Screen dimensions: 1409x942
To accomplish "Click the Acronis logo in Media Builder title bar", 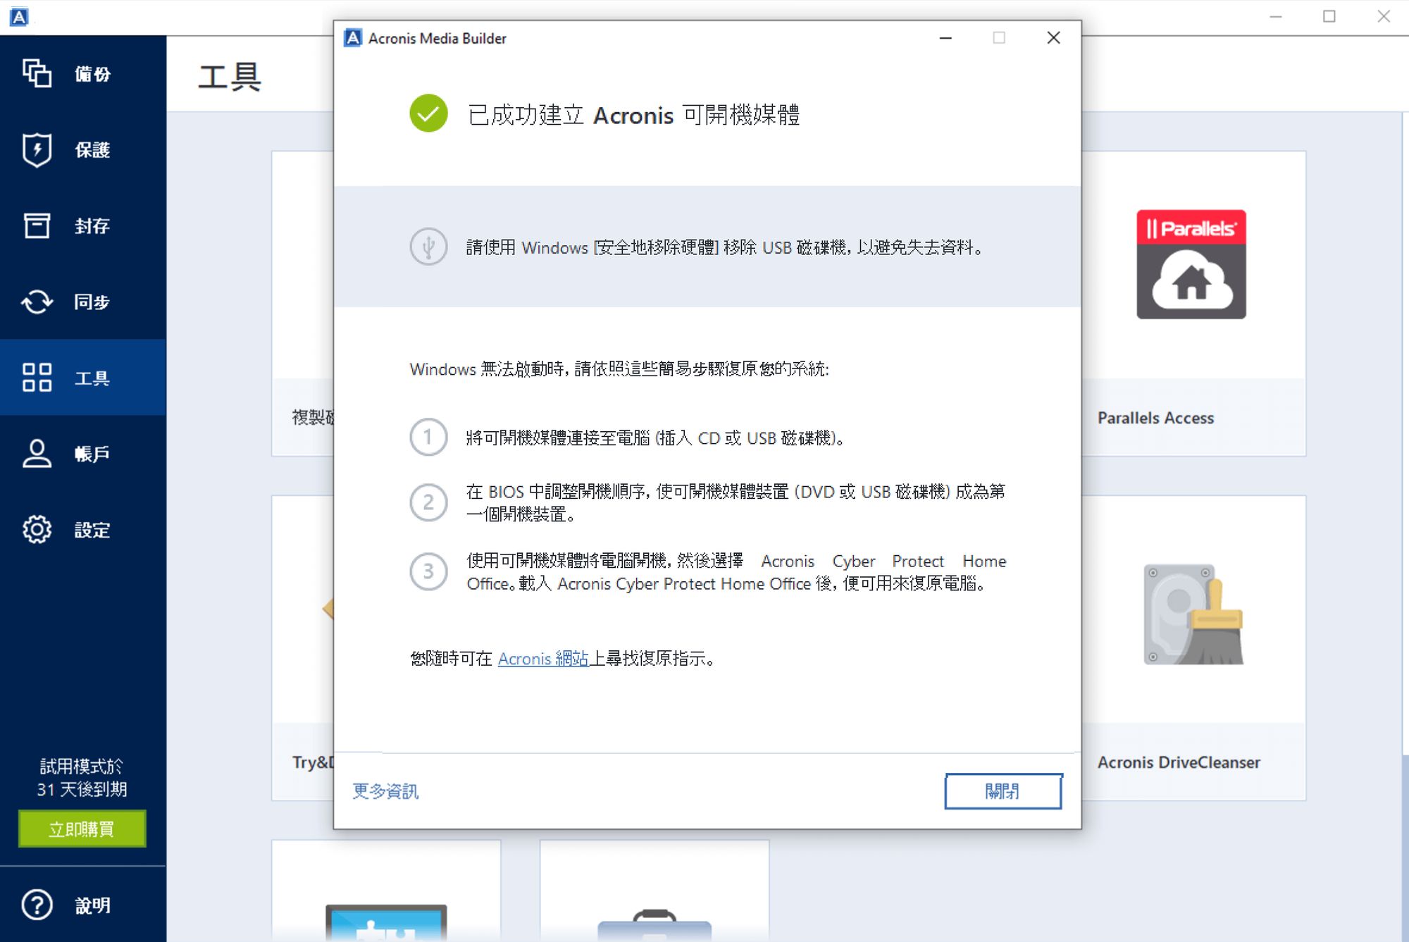I will [352, 38].
